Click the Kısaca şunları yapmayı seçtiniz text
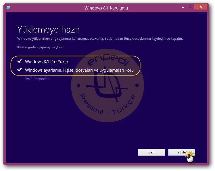 [x=41, y=47]
